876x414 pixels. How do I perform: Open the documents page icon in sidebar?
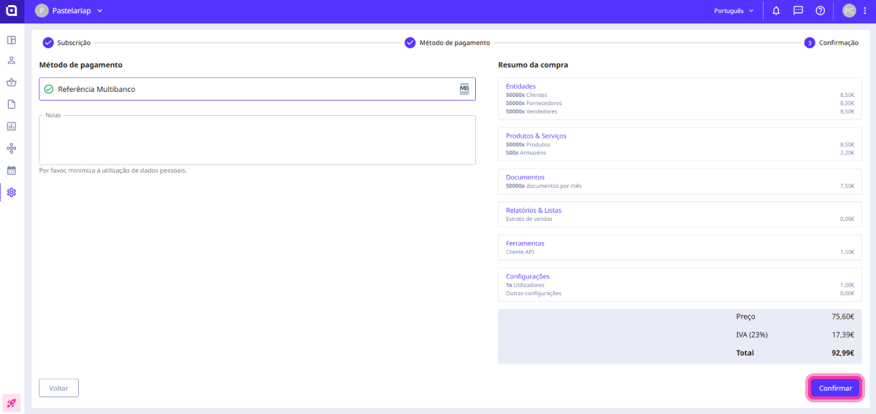point(12,104)
